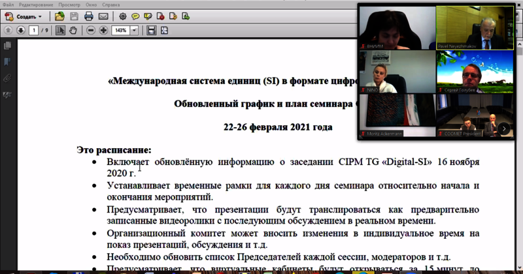Click the Print document icon

click(88, 16)
